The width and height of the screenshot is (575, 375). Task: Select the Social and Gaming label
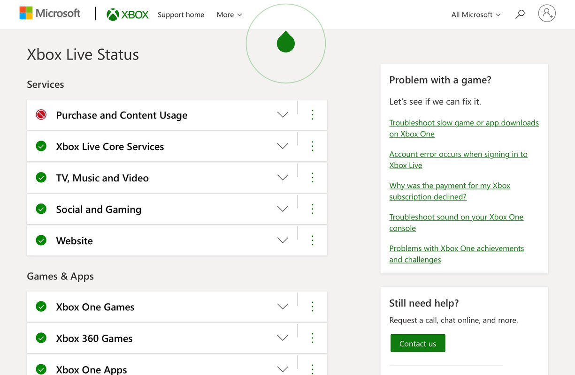(99, 210)
